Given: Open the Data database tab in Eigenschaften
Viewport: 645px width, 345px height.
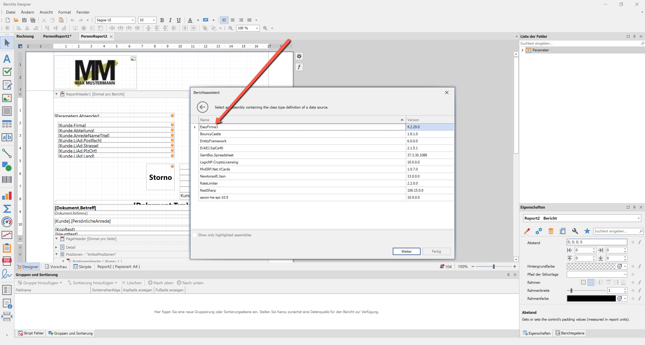Looking at the screenshot, I should point(551,231).
